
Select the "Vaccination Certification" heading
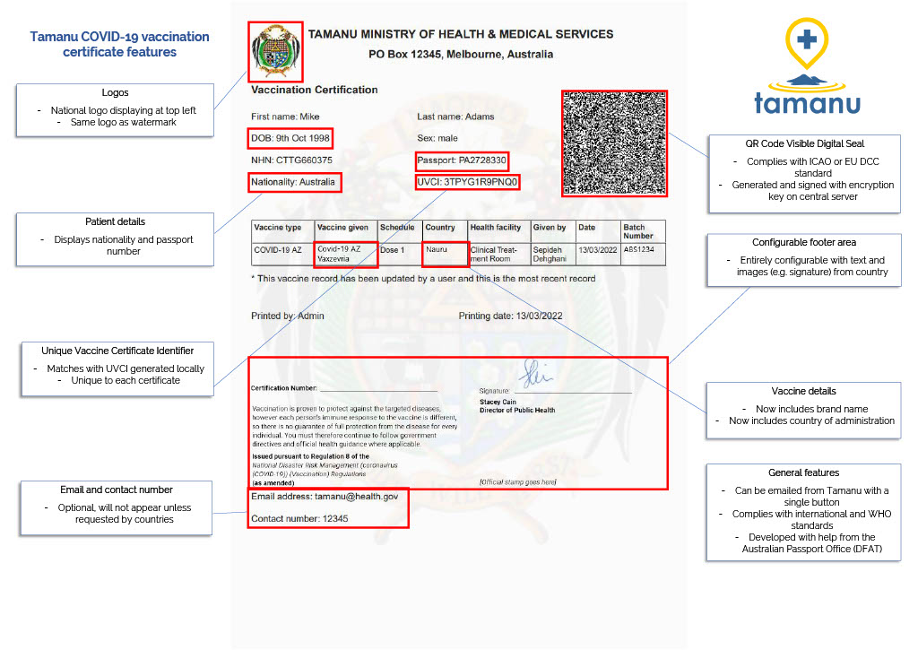coord(315,90)
